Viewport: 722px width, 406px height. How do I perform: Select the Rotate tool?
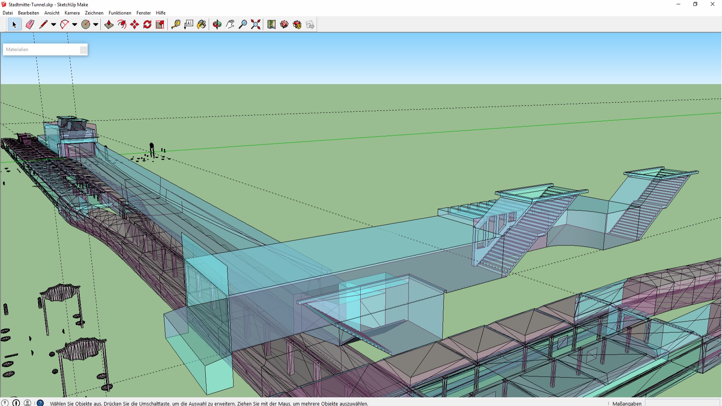(147, 24)
